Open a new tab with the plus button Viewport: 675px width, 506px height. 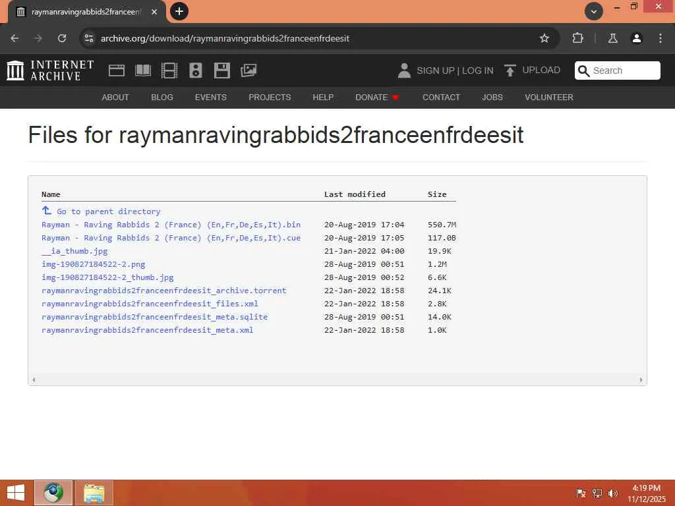[179, 11]
